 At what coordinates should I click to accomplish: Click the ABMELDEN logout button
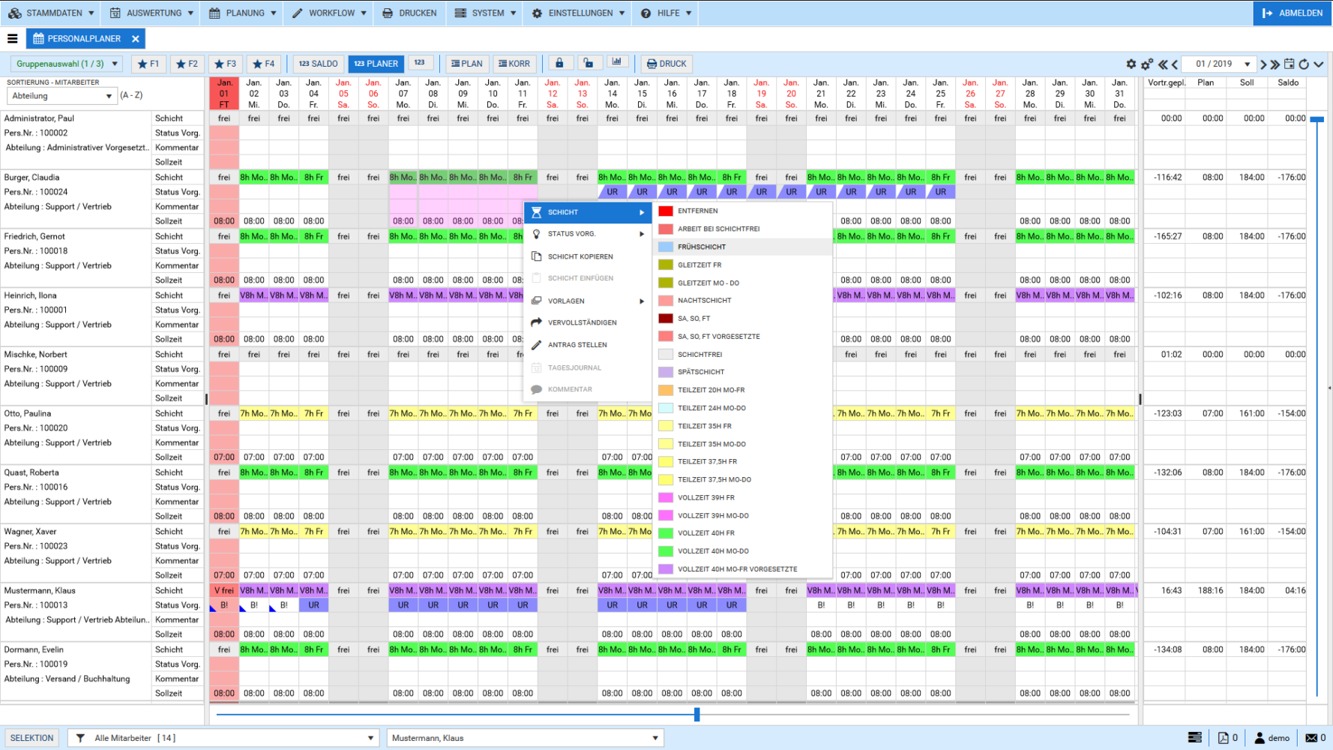[1292, 13]
